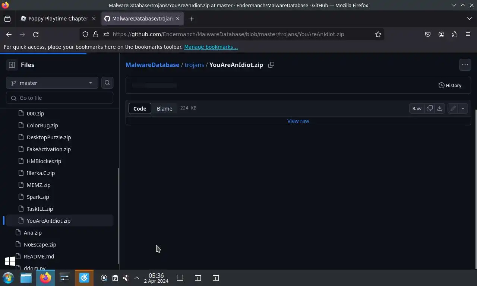Open Firefox application hamburger menu
Screen dimensions: 477x286
point(468,34)
